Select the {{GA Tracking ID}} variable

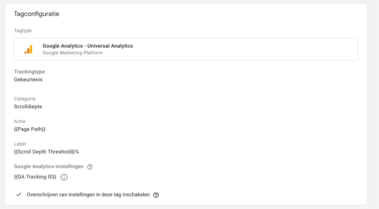click(35, 177)
